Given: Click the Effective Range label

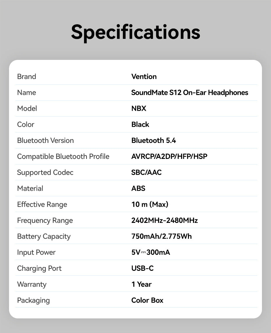Looking at the screenshot, I should click(x=42, y=204).
